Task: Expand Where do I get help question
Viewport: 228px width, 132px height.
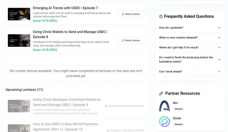Action: (x=190, y=47)
